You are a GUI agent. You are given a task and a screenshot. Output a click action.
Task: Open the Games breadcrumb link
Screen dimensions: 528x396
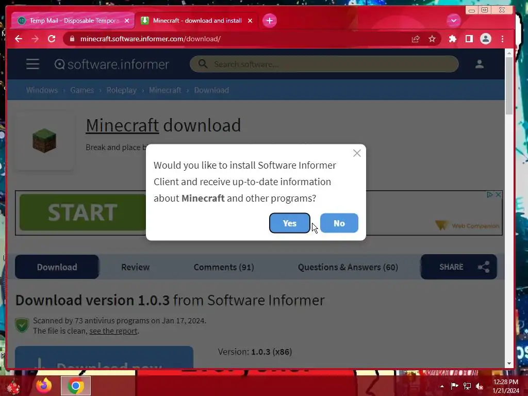click(x=82, y=90)
